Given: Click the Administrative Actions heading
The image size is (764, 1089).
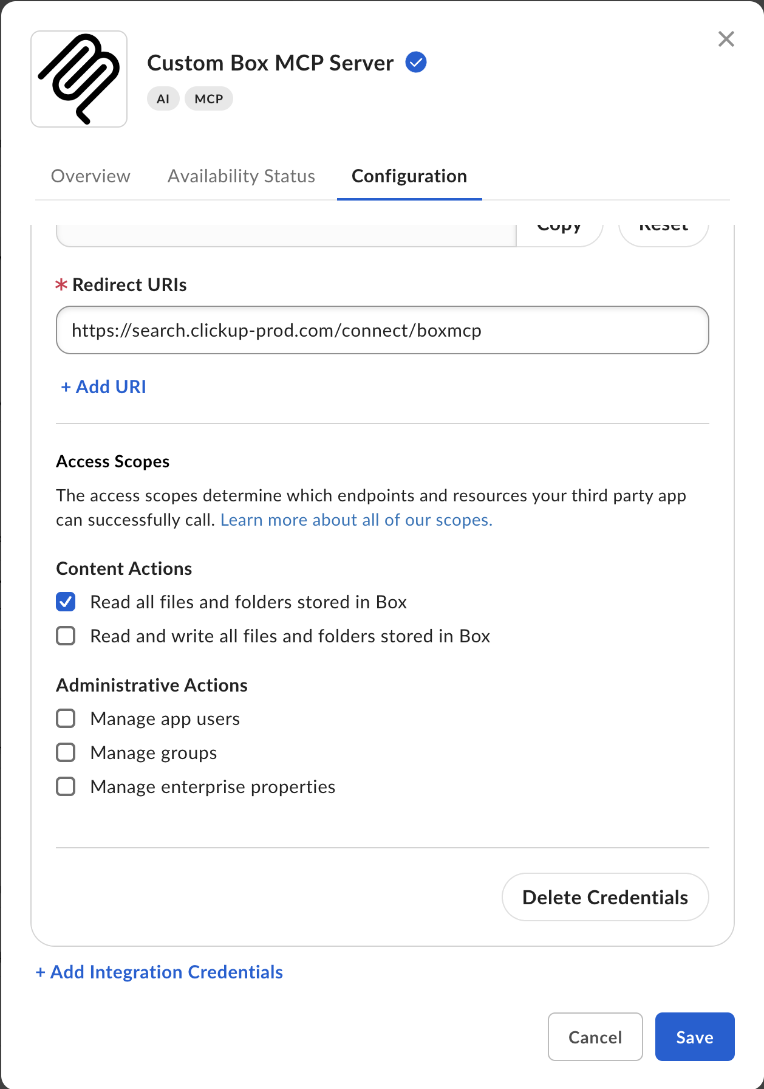Looking at the screenshot, I should click(152, 685).
